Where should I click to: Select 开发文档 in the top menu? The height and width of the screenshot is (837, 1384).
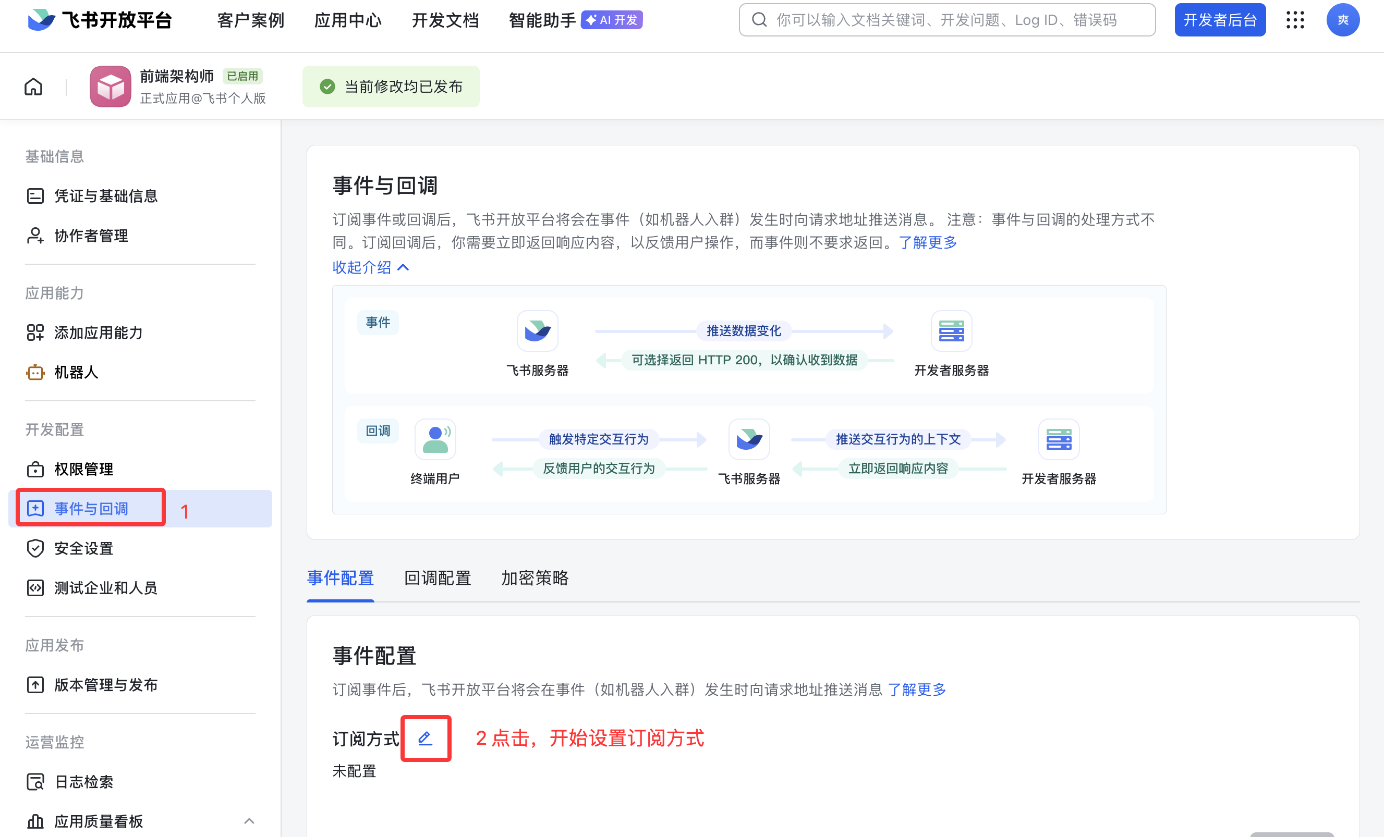click(444, 20)
